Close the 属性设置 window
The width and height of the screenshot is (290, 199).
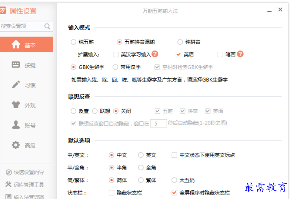[280, 9]
